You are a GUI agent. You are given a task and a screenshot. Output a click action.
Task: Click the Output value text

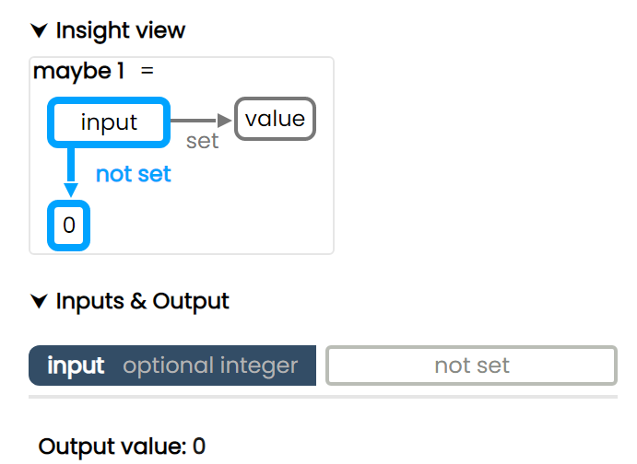pos(111,447)
